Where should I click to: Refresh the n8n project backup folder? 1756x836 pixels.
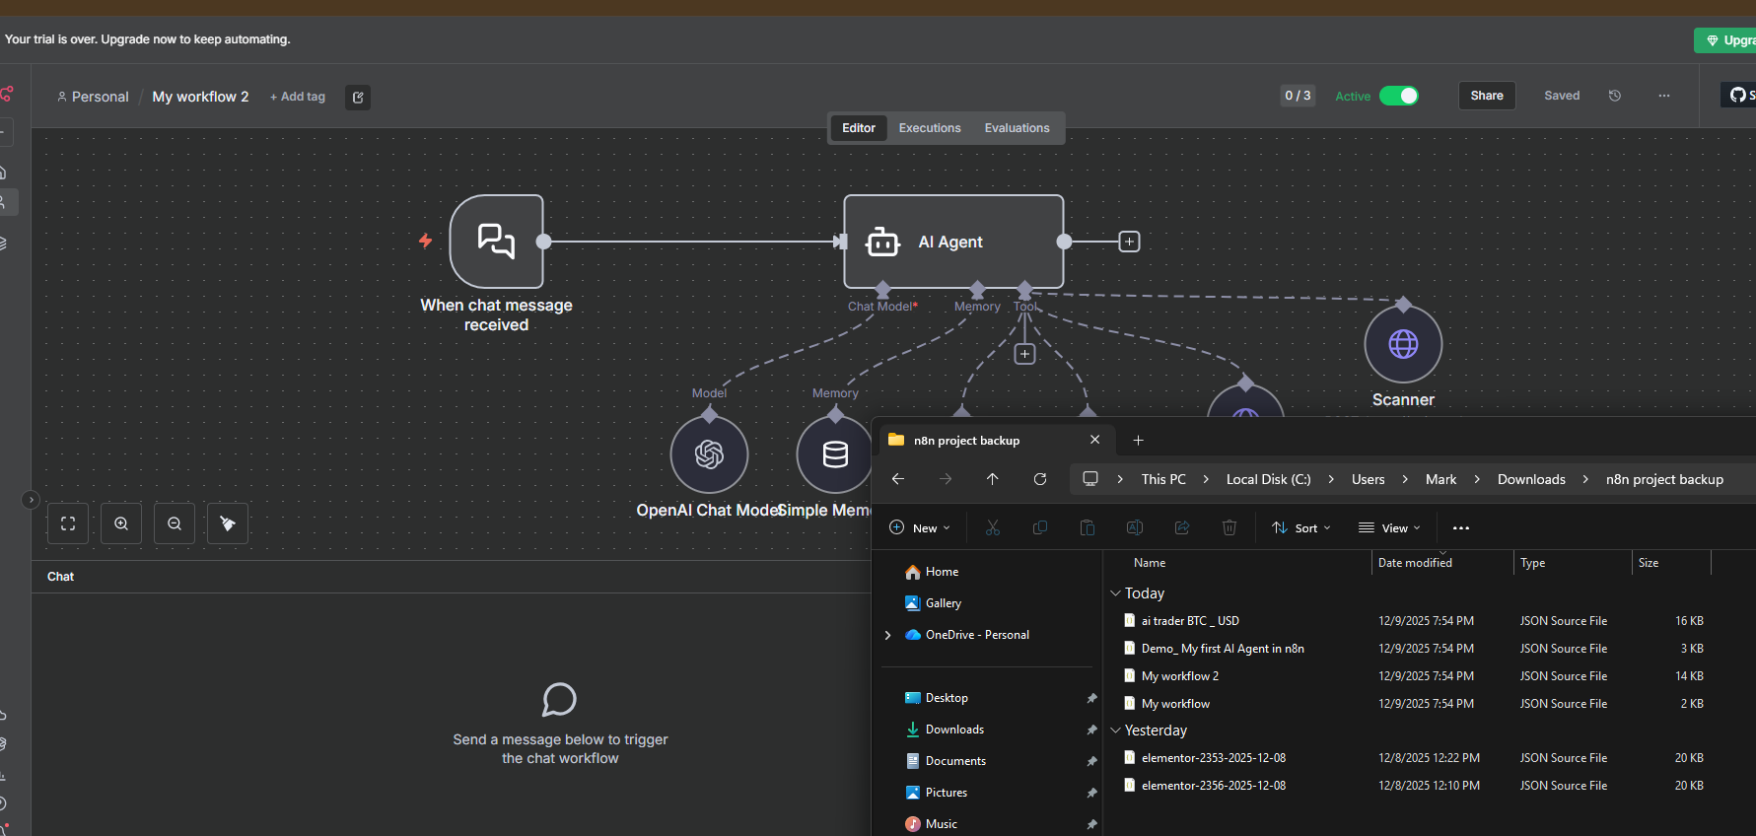click(x=1040, y=479)
